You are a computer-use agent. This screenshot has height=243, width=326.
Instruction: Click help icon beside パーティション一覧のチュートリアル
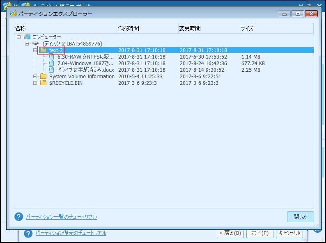pos(19,217)
